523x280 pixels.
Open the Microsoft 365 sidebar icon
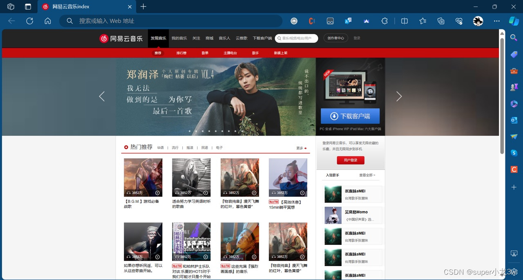coord(514,104)
